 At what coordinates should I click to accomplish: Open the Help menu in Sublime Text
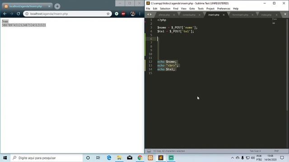236,9
